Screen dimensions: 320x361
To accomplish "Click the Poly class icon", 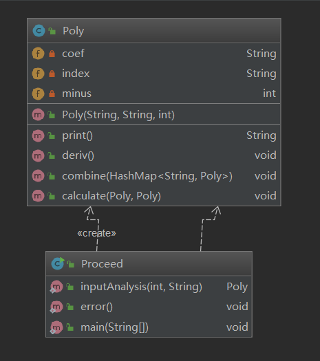I will coord(39,31).
